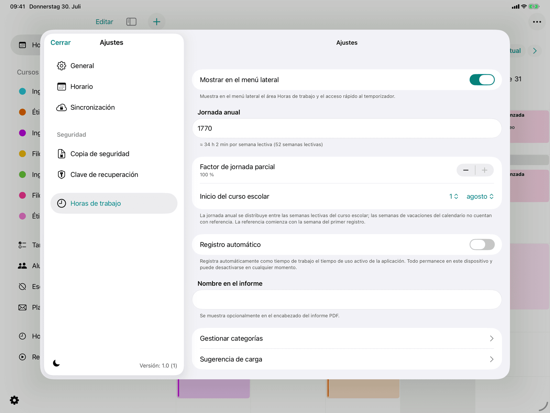Click the '100 %' value label
Viewport: 550px width, 413px height.
point(207,175)
